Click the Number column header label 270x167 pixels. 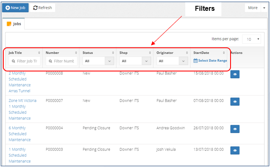click(52, 53)
